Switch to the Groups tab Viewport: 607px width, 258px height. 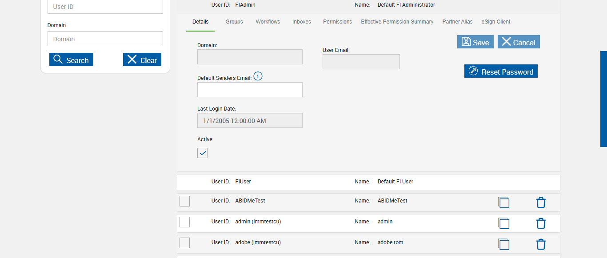point(234,22)
